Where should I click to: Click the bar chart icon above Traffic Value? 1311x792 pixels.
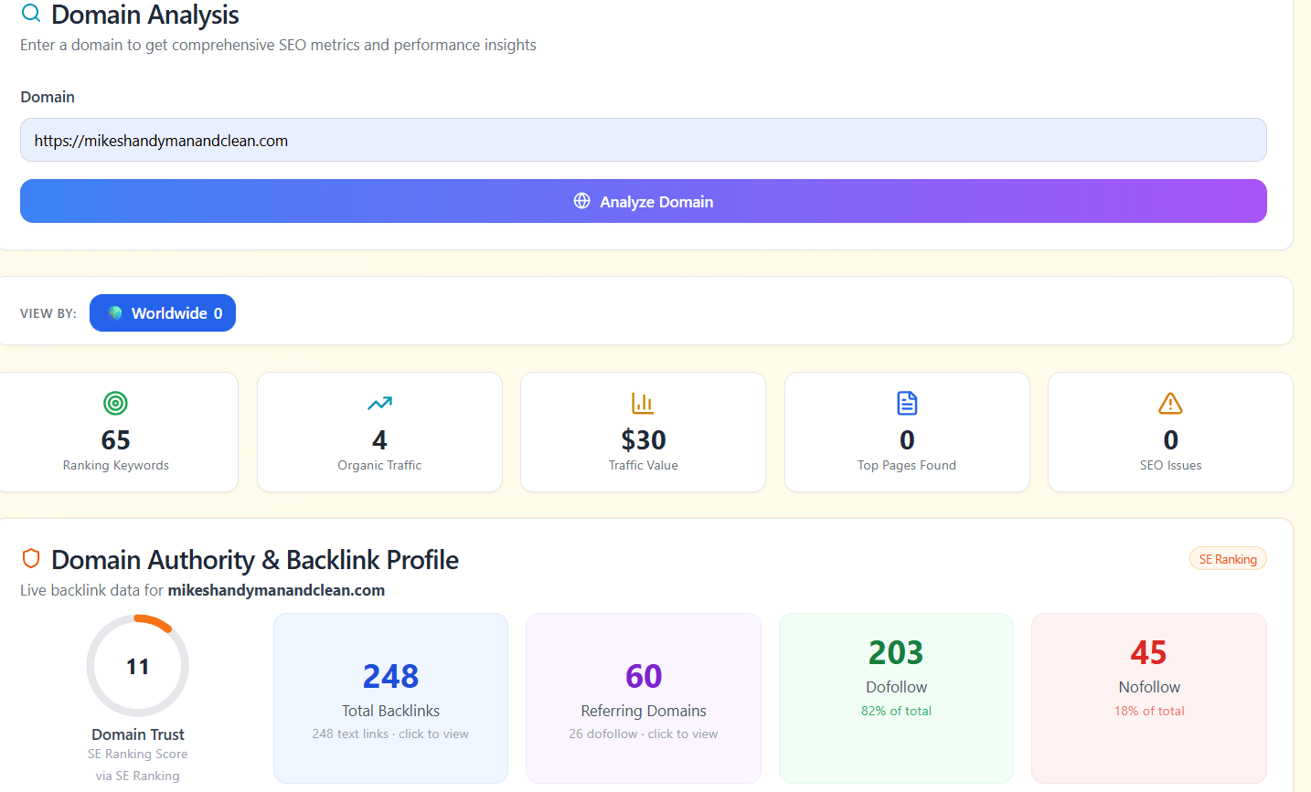pos(643,403)
